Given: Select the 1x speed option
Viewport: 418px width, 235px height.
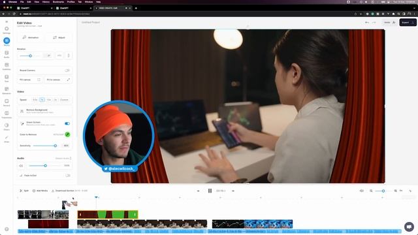Looking at the screenshot, I should (42, 100).
